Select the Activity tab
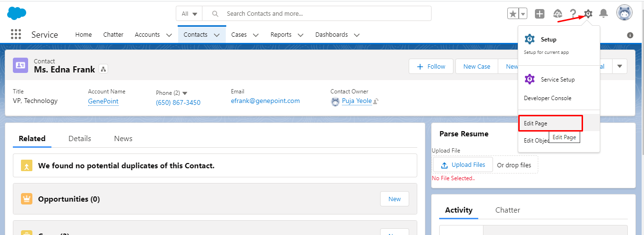The width and height of the screenshot is (644, 235). point(459,210)
